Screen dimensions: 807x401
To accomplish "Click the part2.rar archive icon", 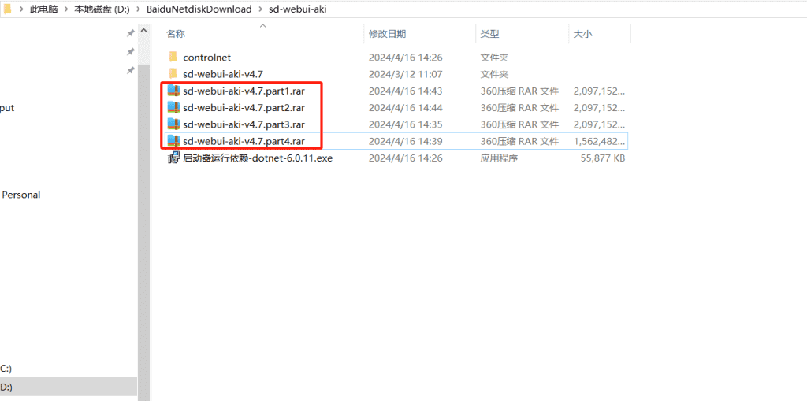I will tap(173, 107).
